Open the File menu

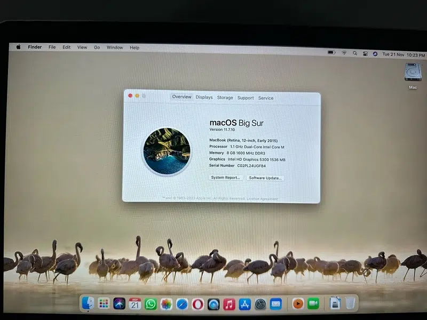pos(52,47)
